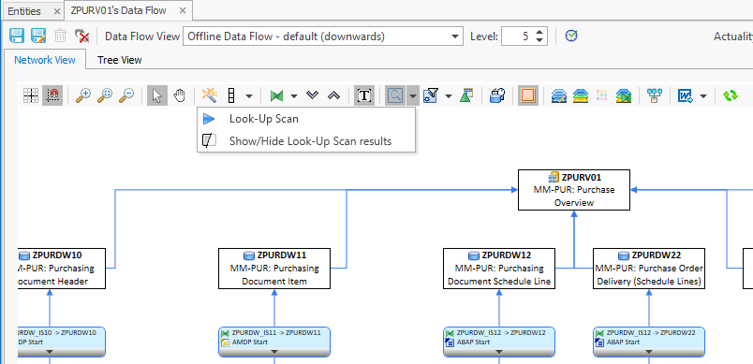The image size is (753, 364).
Task: Click the filter funnel icon
Action: [431, 96]
